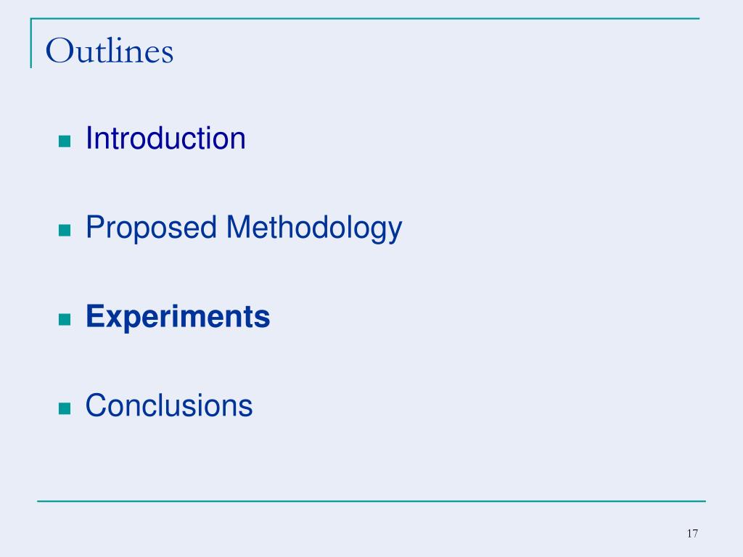This screenshot has height=557, width=743.
Task: Click the capital "C" of Conclusions
Action: pyautogui.click(x=95, y=405)
